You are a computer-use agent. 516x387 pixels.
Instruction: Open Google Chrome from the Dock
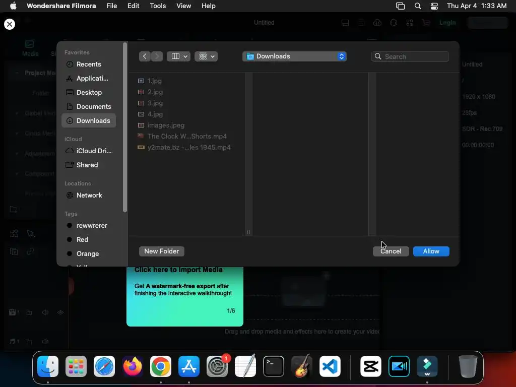click(161, 366)
